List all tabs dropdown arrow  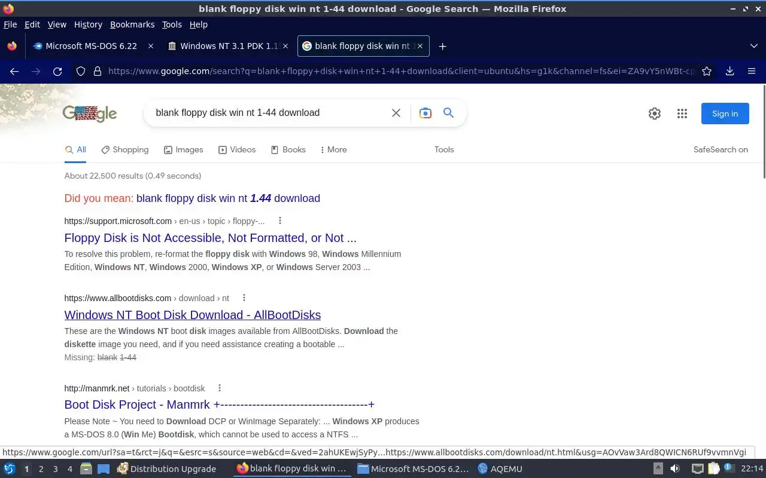tap(753, 46)
